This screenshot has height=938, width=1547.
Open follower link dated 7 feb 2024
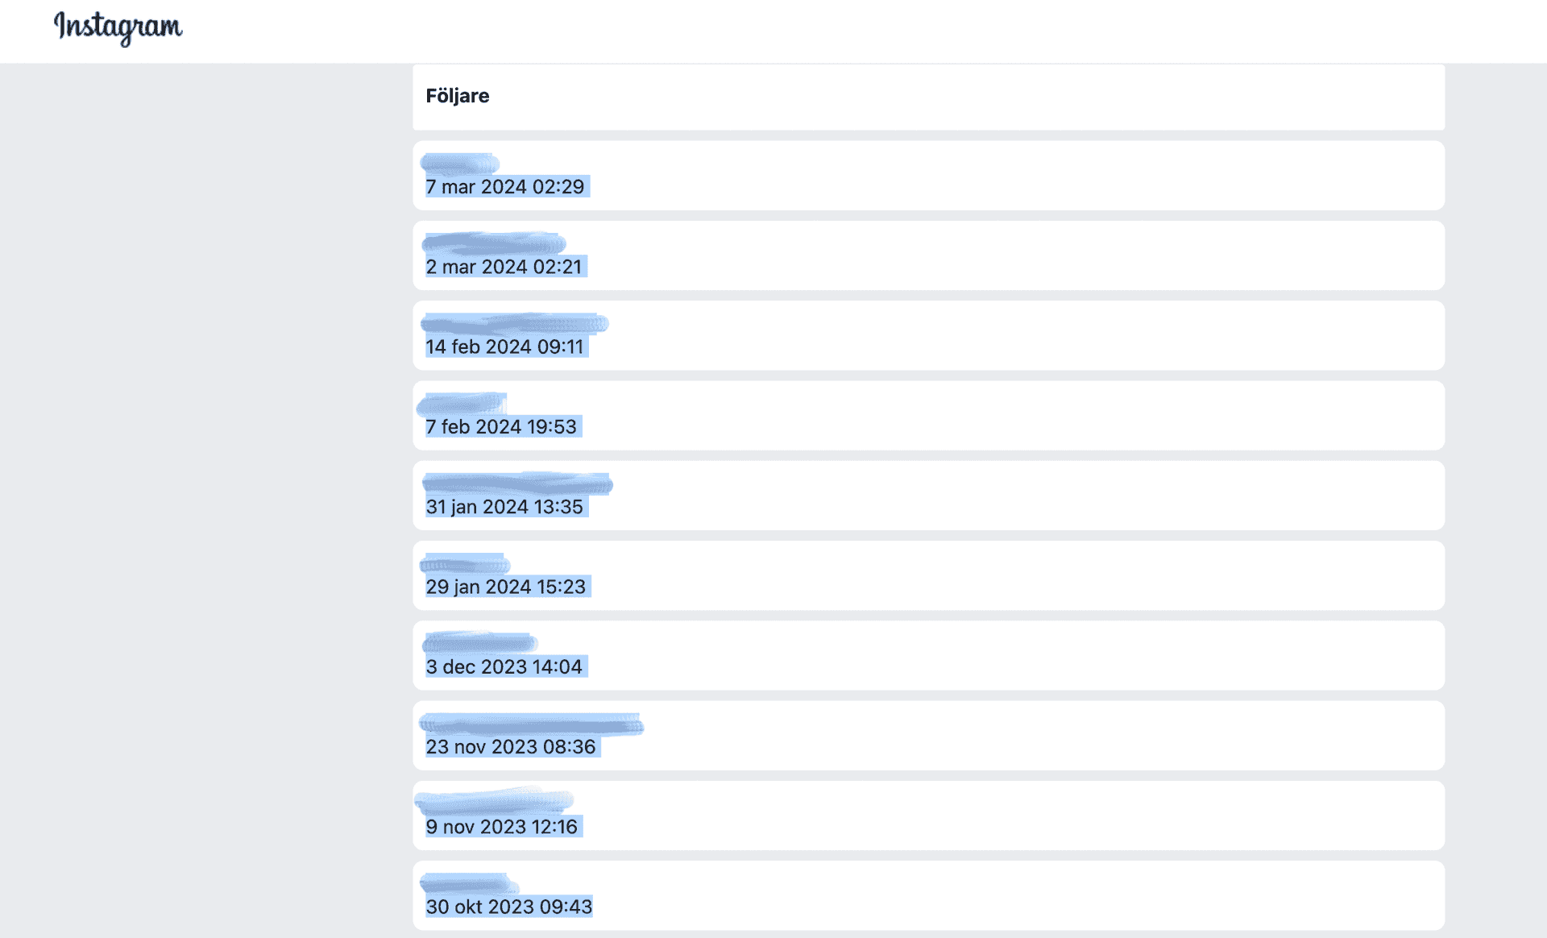pyautogui.click(x=462, y=404)
